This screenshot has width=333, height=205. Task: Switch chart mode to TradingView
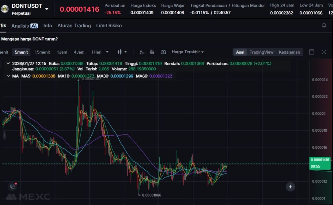coord(261,52)
